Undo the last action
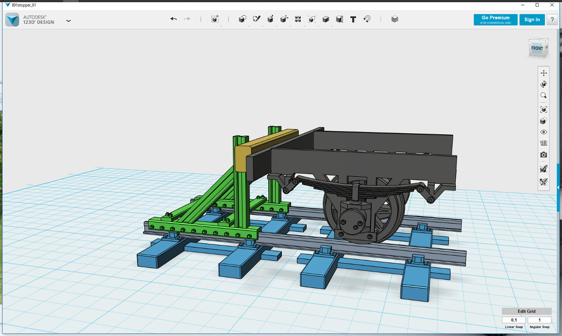This screenshot has height=336, width=562. click(173, 19)
